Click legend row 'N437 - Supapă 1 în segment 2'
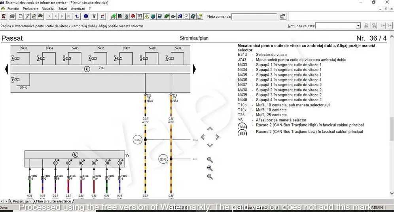The image size is (394, 212). click(x=280, y=85)
